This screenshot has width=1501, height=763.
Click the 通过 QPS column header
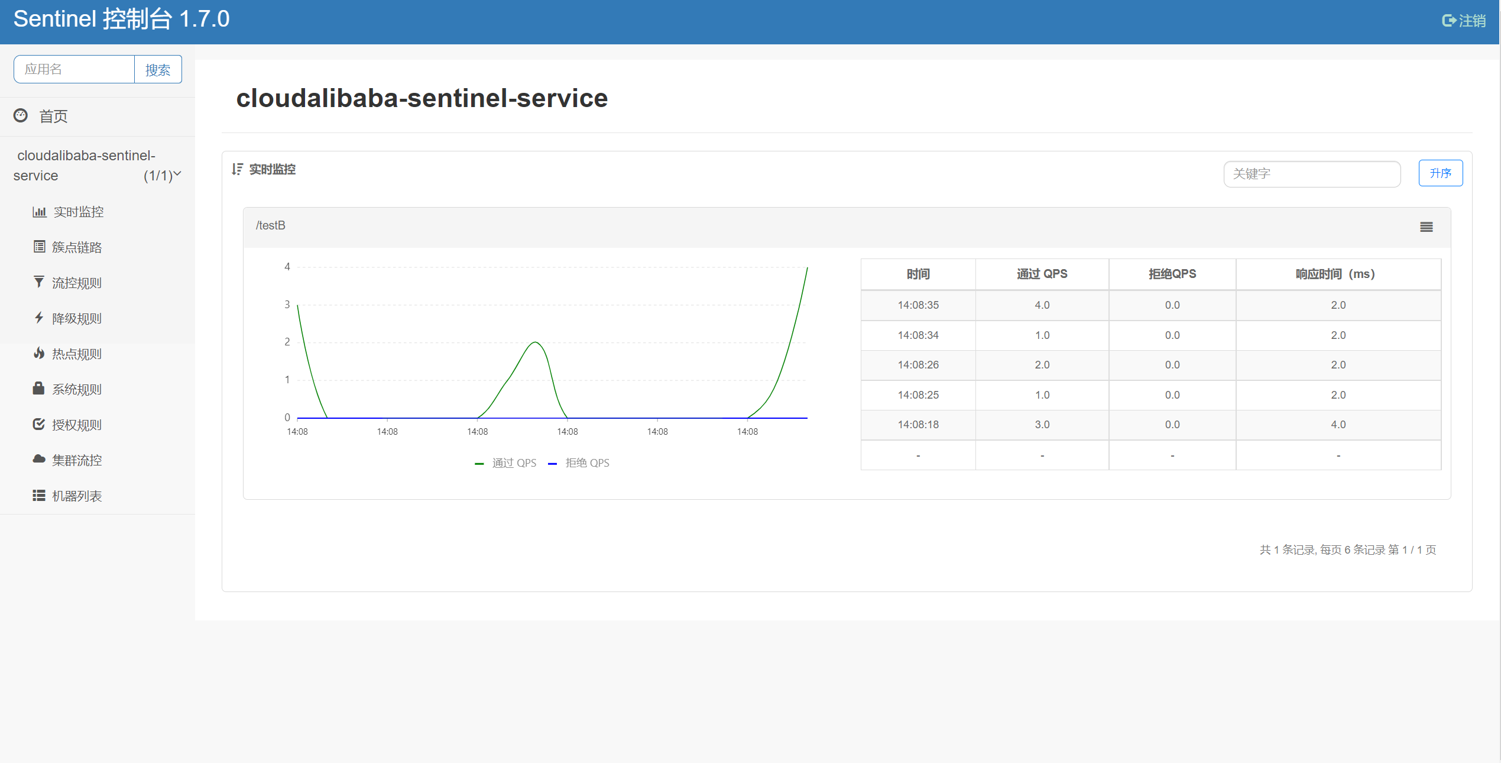tap(1042, 274)
